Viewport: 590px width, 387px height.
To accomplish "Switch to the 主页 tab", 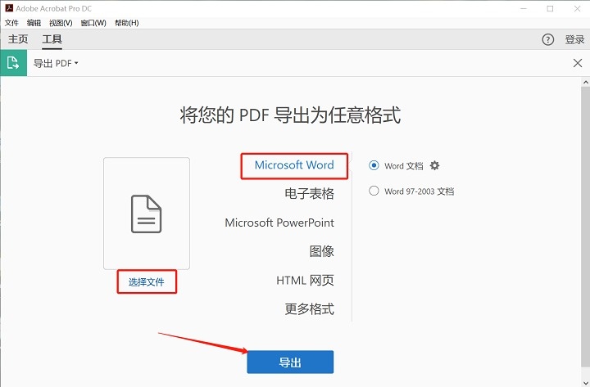I will tap(18, 39).
